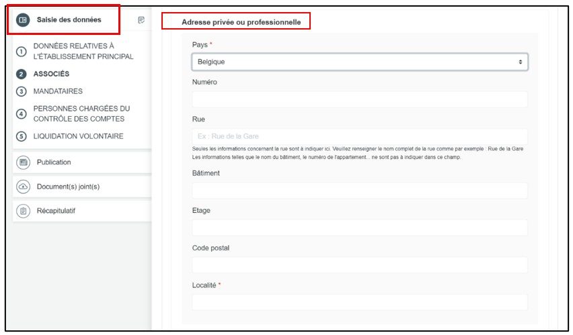Click the Code postal input box
This screenshot has width=573, height=335.
tap(359, 265)
